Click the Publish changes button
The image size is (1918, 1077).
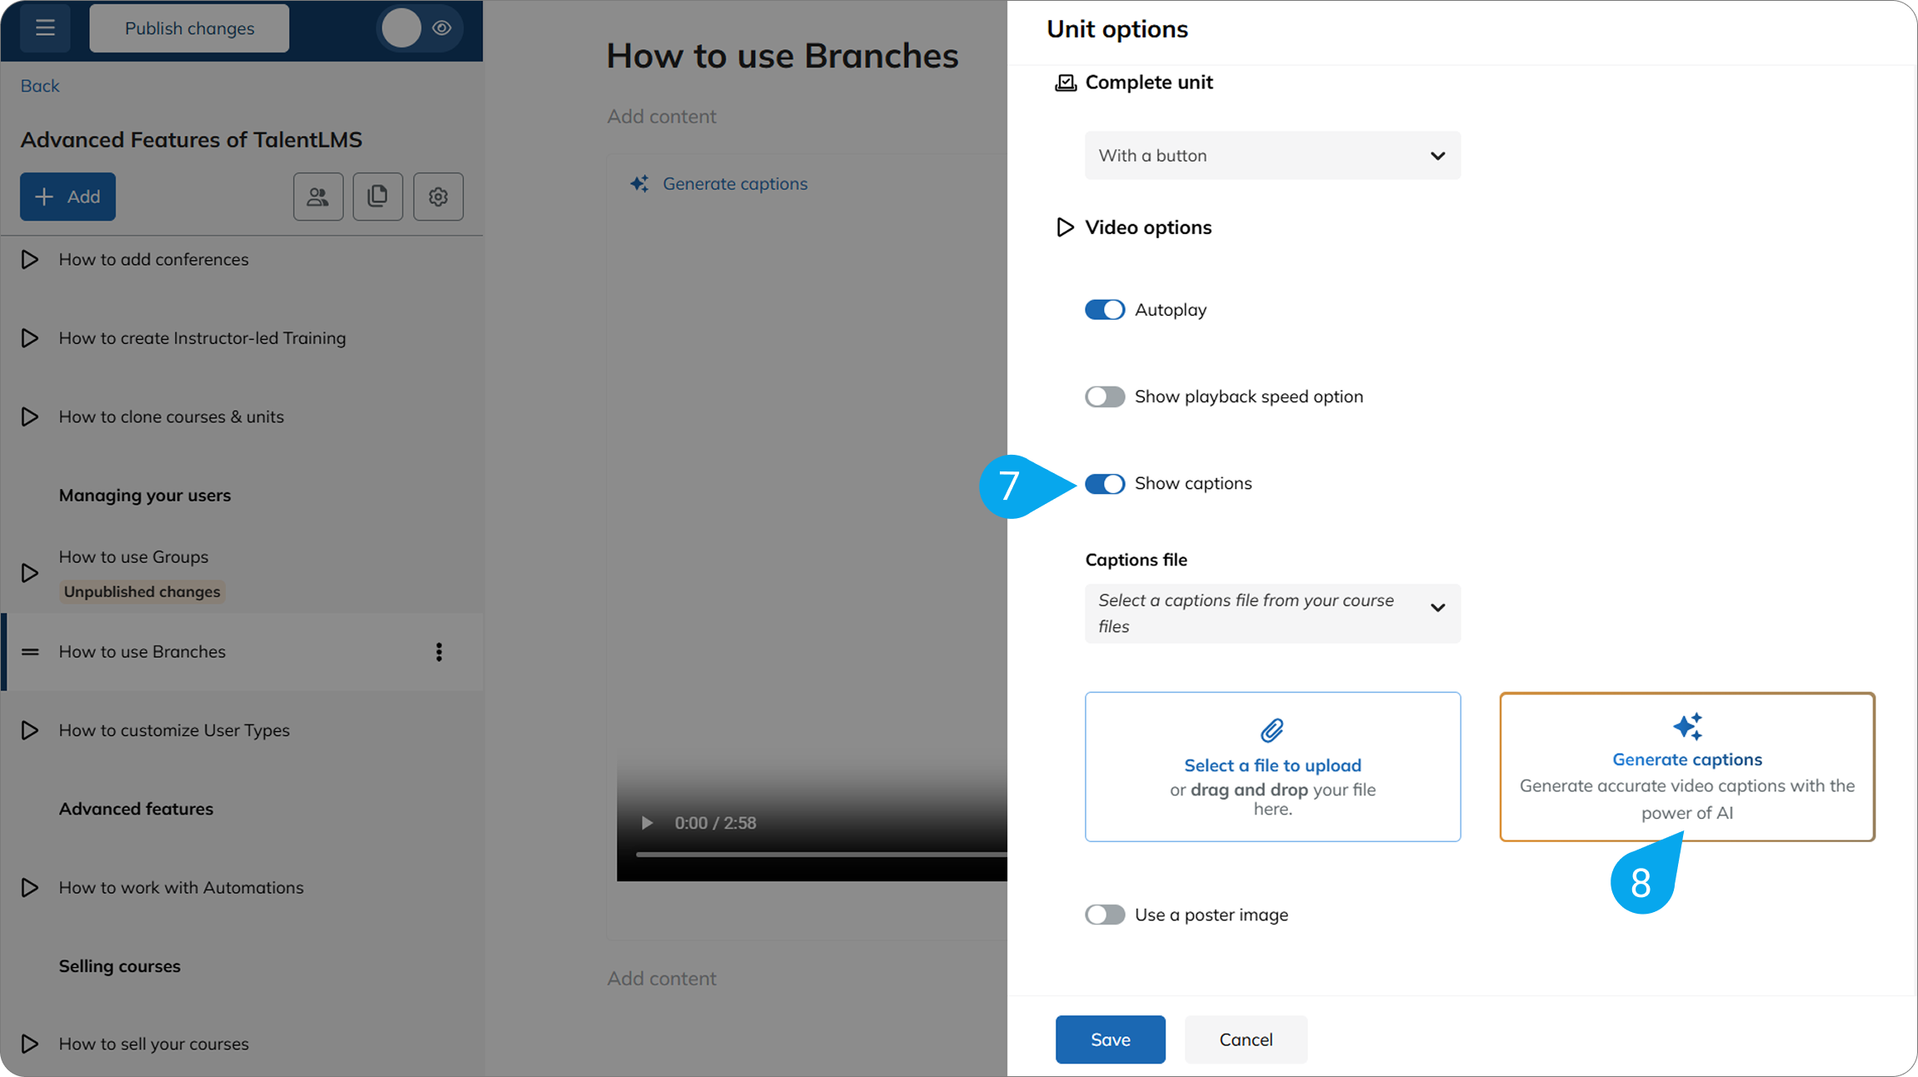click(x=189, y=28)
